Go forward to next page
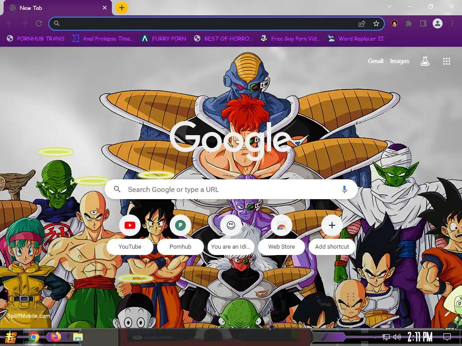Screen dimensions: 462x346 coord(24,23)
